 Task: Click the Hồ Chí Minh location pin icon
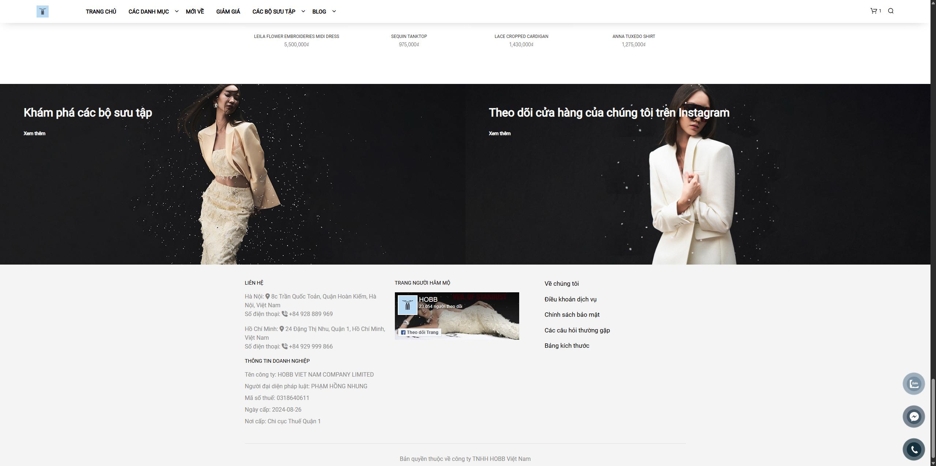pyautogui.click(x=282, y=329)
